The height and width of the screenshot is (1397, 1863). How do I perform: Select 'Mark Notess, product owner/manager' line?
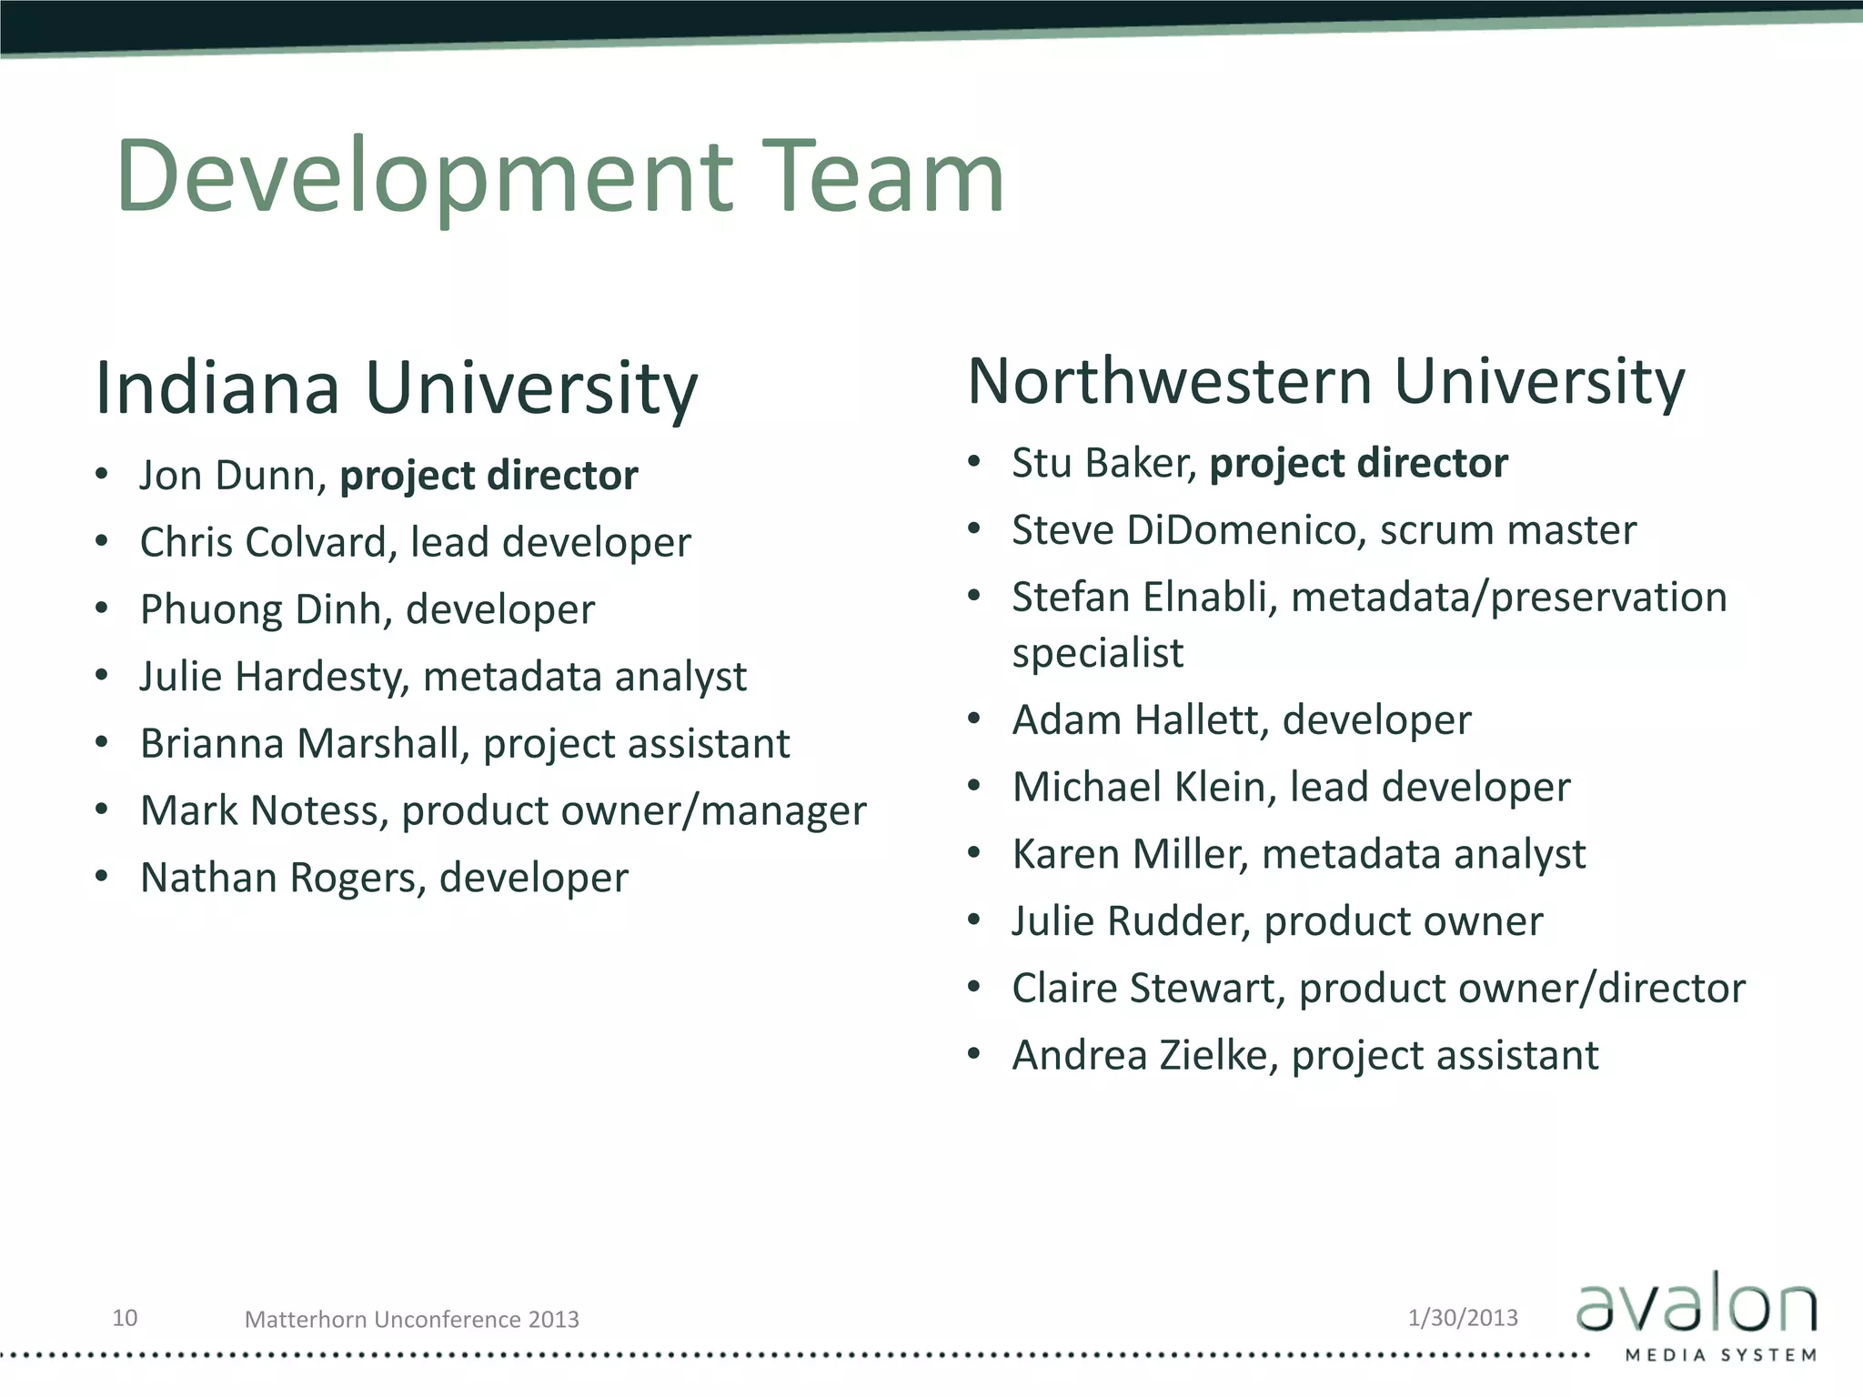click(x=503, y=811)
